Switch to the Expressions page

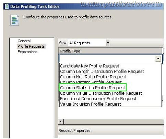(x=27, y=52)
